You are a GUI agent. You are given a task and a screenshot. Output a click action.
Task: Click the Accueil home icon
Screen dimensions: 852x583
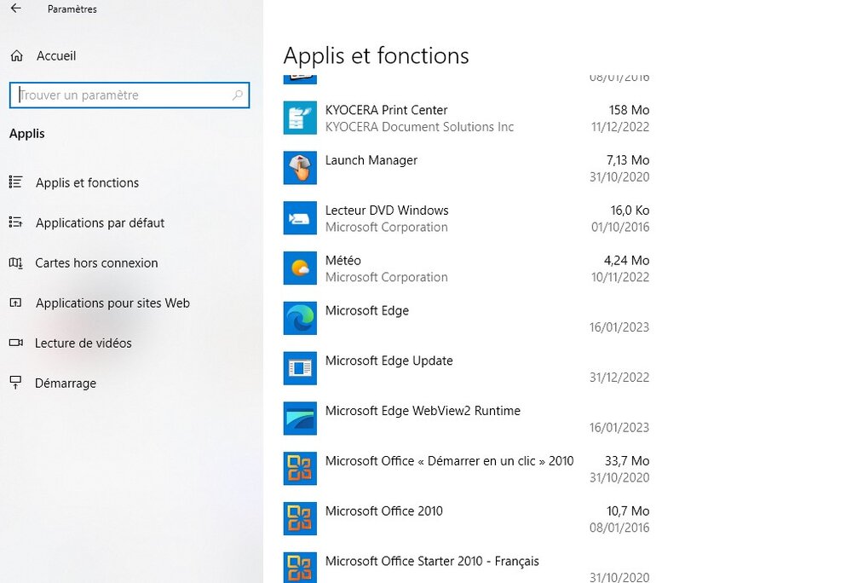[x=16, y=56]
